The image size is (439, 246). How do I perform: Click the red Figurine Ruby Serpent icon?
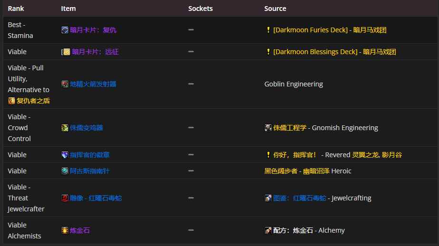pos(65,198)
